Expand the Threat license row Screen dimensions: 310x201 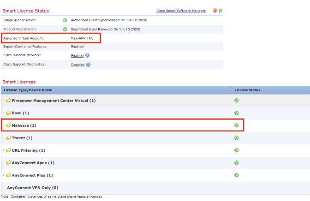pos(3,138)
